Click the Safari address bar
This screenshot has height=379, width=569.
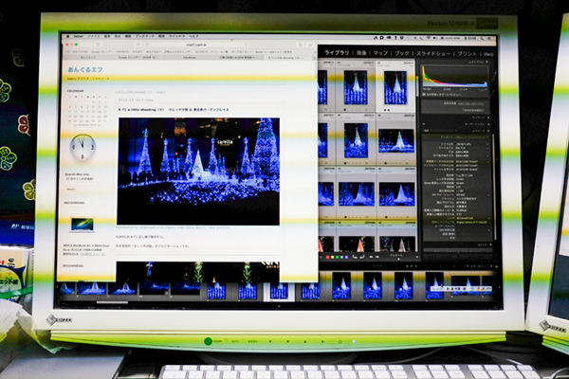click(x=196, y=45)
